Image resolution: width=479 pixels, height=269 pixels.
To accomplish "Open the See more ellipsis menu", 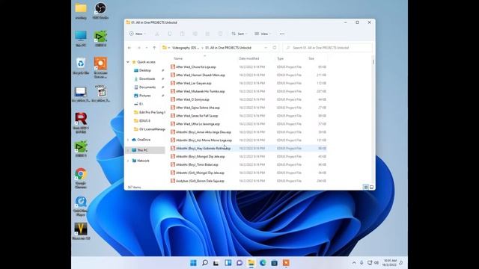I will pos(282,34).
